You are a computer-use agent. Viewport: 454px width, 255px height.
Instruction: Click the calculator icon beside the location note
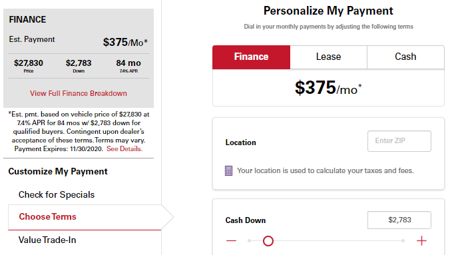click(x=228, y=170)
